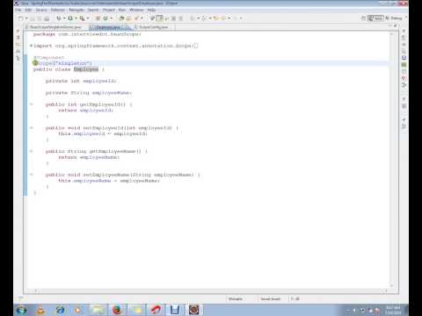422x316 pixels.
Task: Click the New file toolbar icon
Action: click(x=20, y=18)
